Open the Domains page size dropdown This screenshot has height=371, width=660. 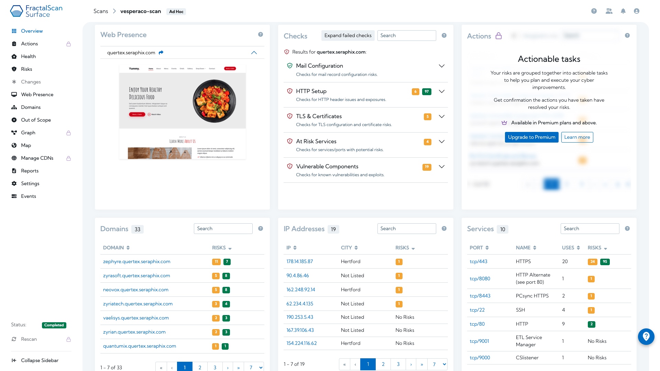coord(254,367)
